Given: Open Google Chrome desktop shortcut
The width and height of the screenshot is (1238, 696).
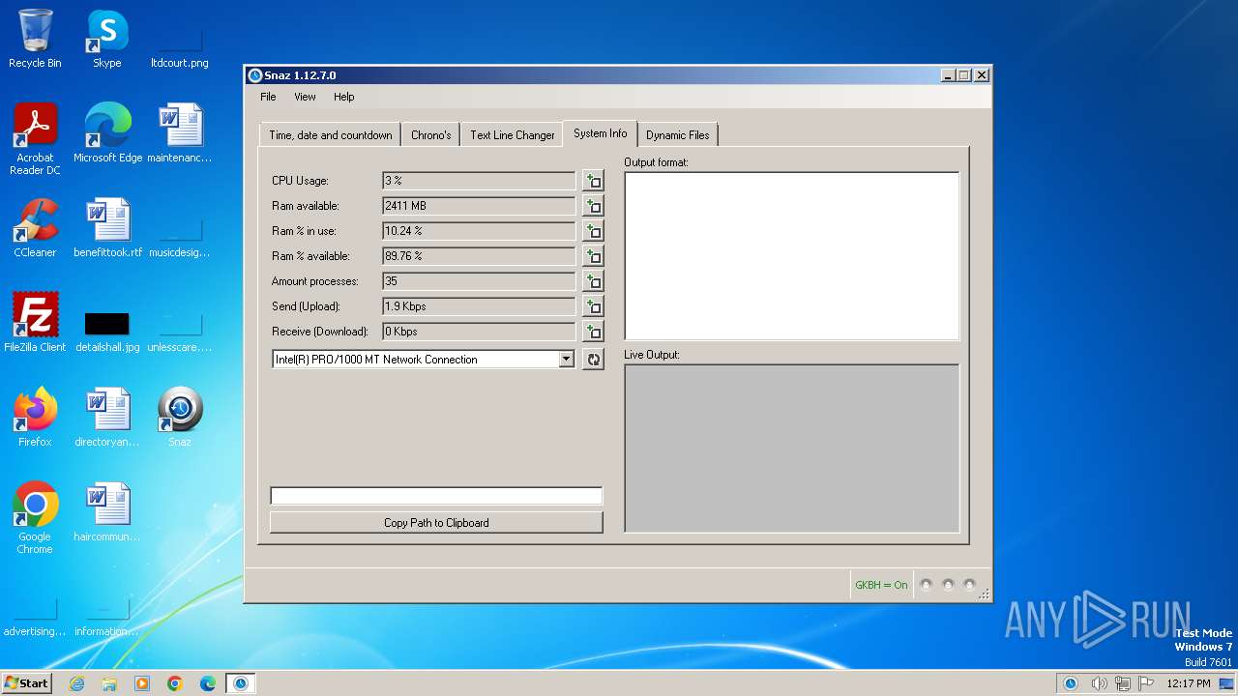Looking at the screenshot, I should 35,518.
